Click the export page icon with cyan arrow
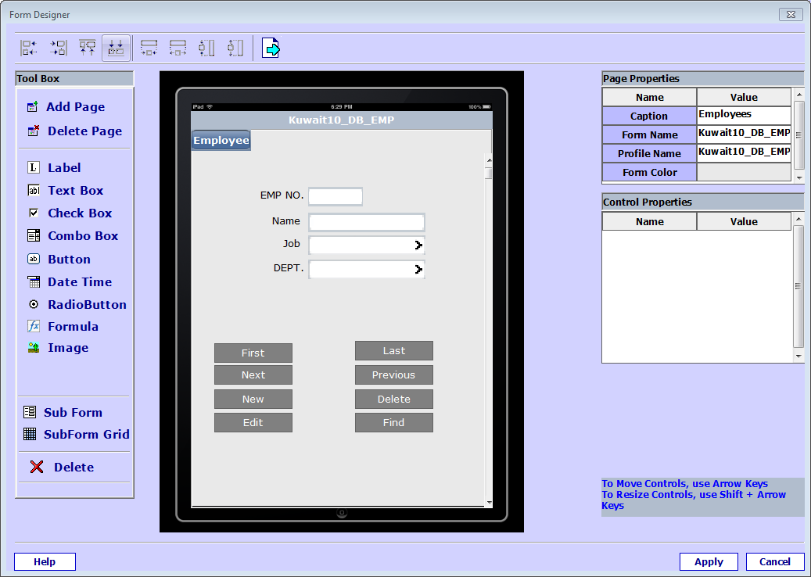 click(x=271, y=48)
